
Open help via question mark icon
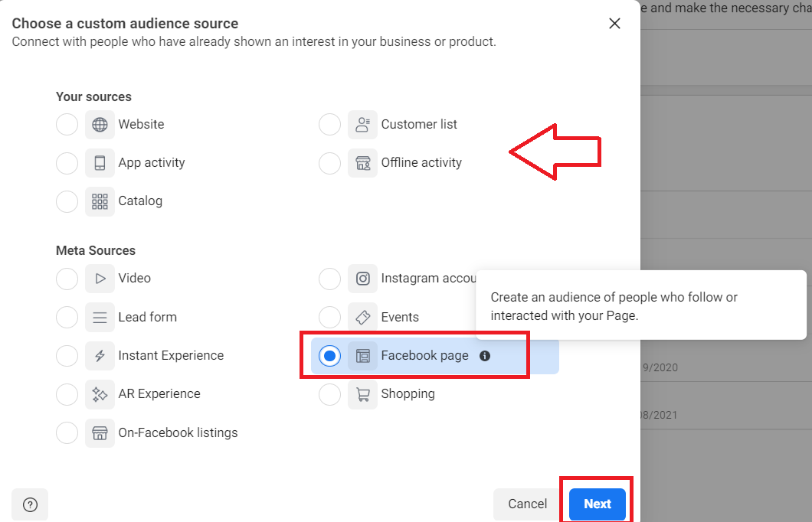point(30,504)
